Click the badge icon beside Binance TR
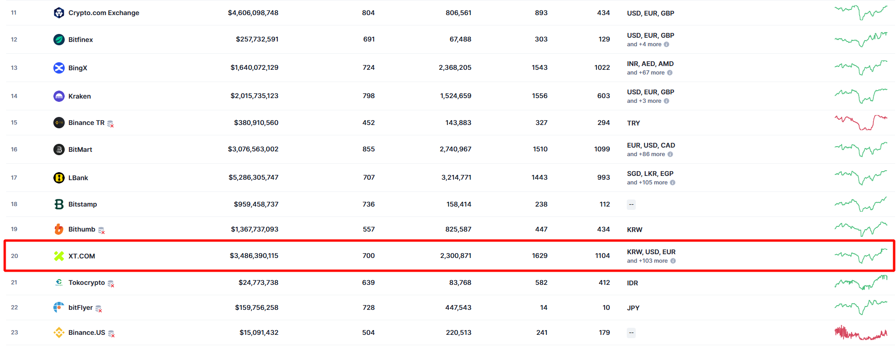 111,124
